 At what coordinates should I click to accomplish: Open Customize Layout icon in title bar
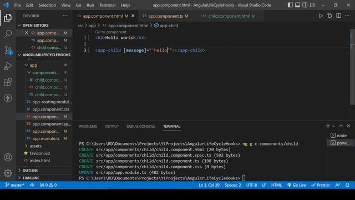(312, 5)
